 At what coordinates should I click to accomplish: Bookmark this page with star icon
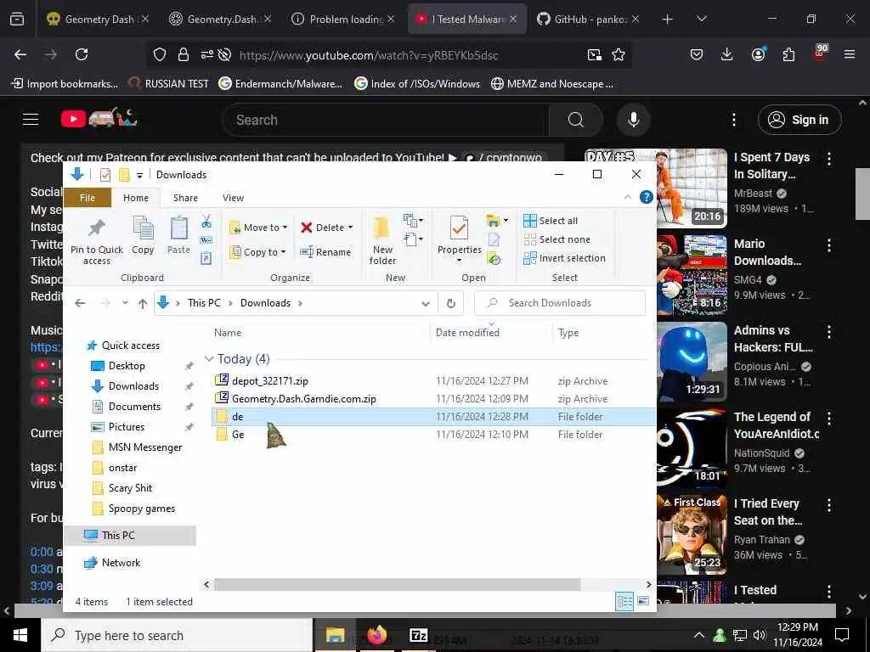[x=619, y=54]
